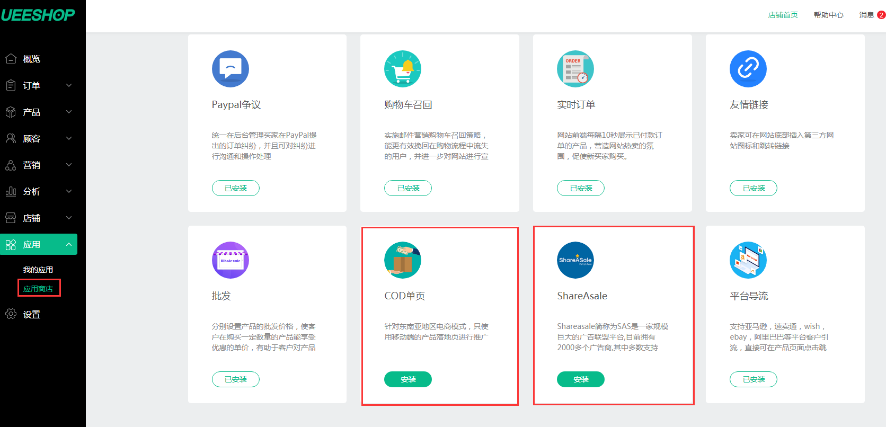886x427 pixels.
Task: Click the 批发 title text
Action: tap(221, 296)
